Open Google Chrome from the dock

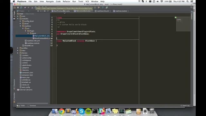point(61,111)
